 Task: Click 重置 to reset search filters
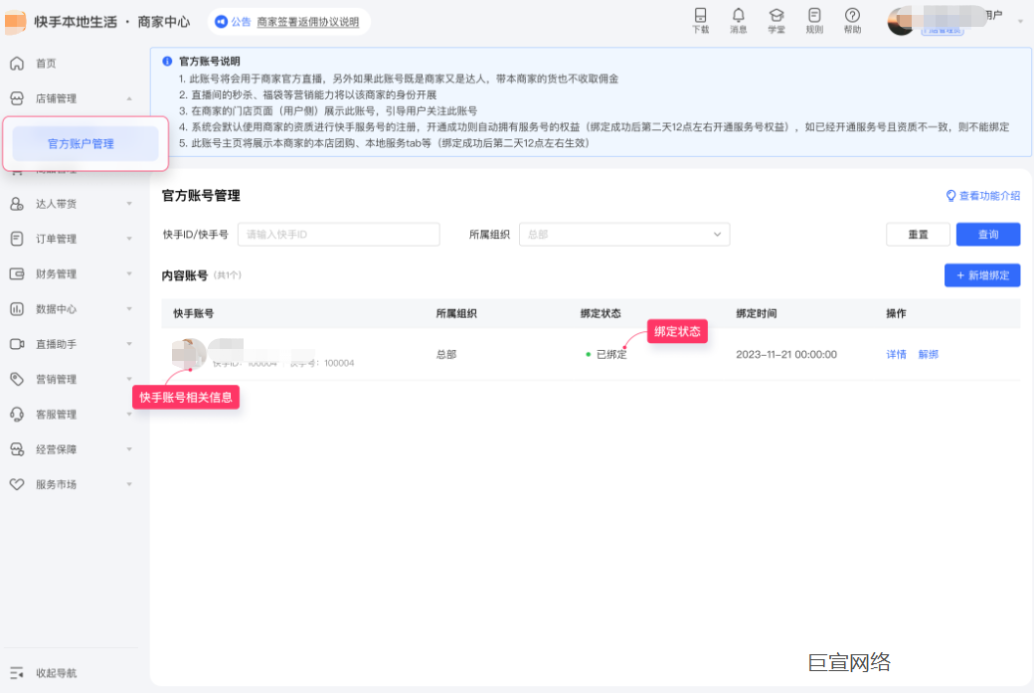(918, 234)
